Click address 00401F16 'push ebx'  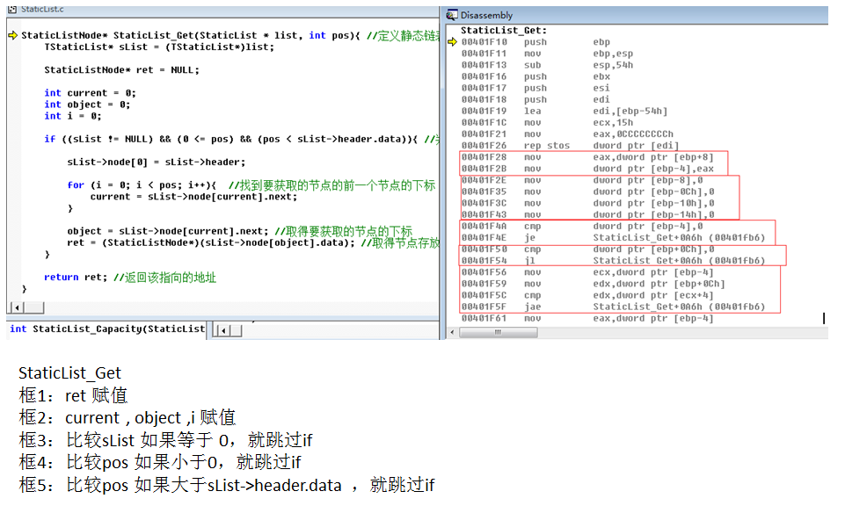click(535, 77)
